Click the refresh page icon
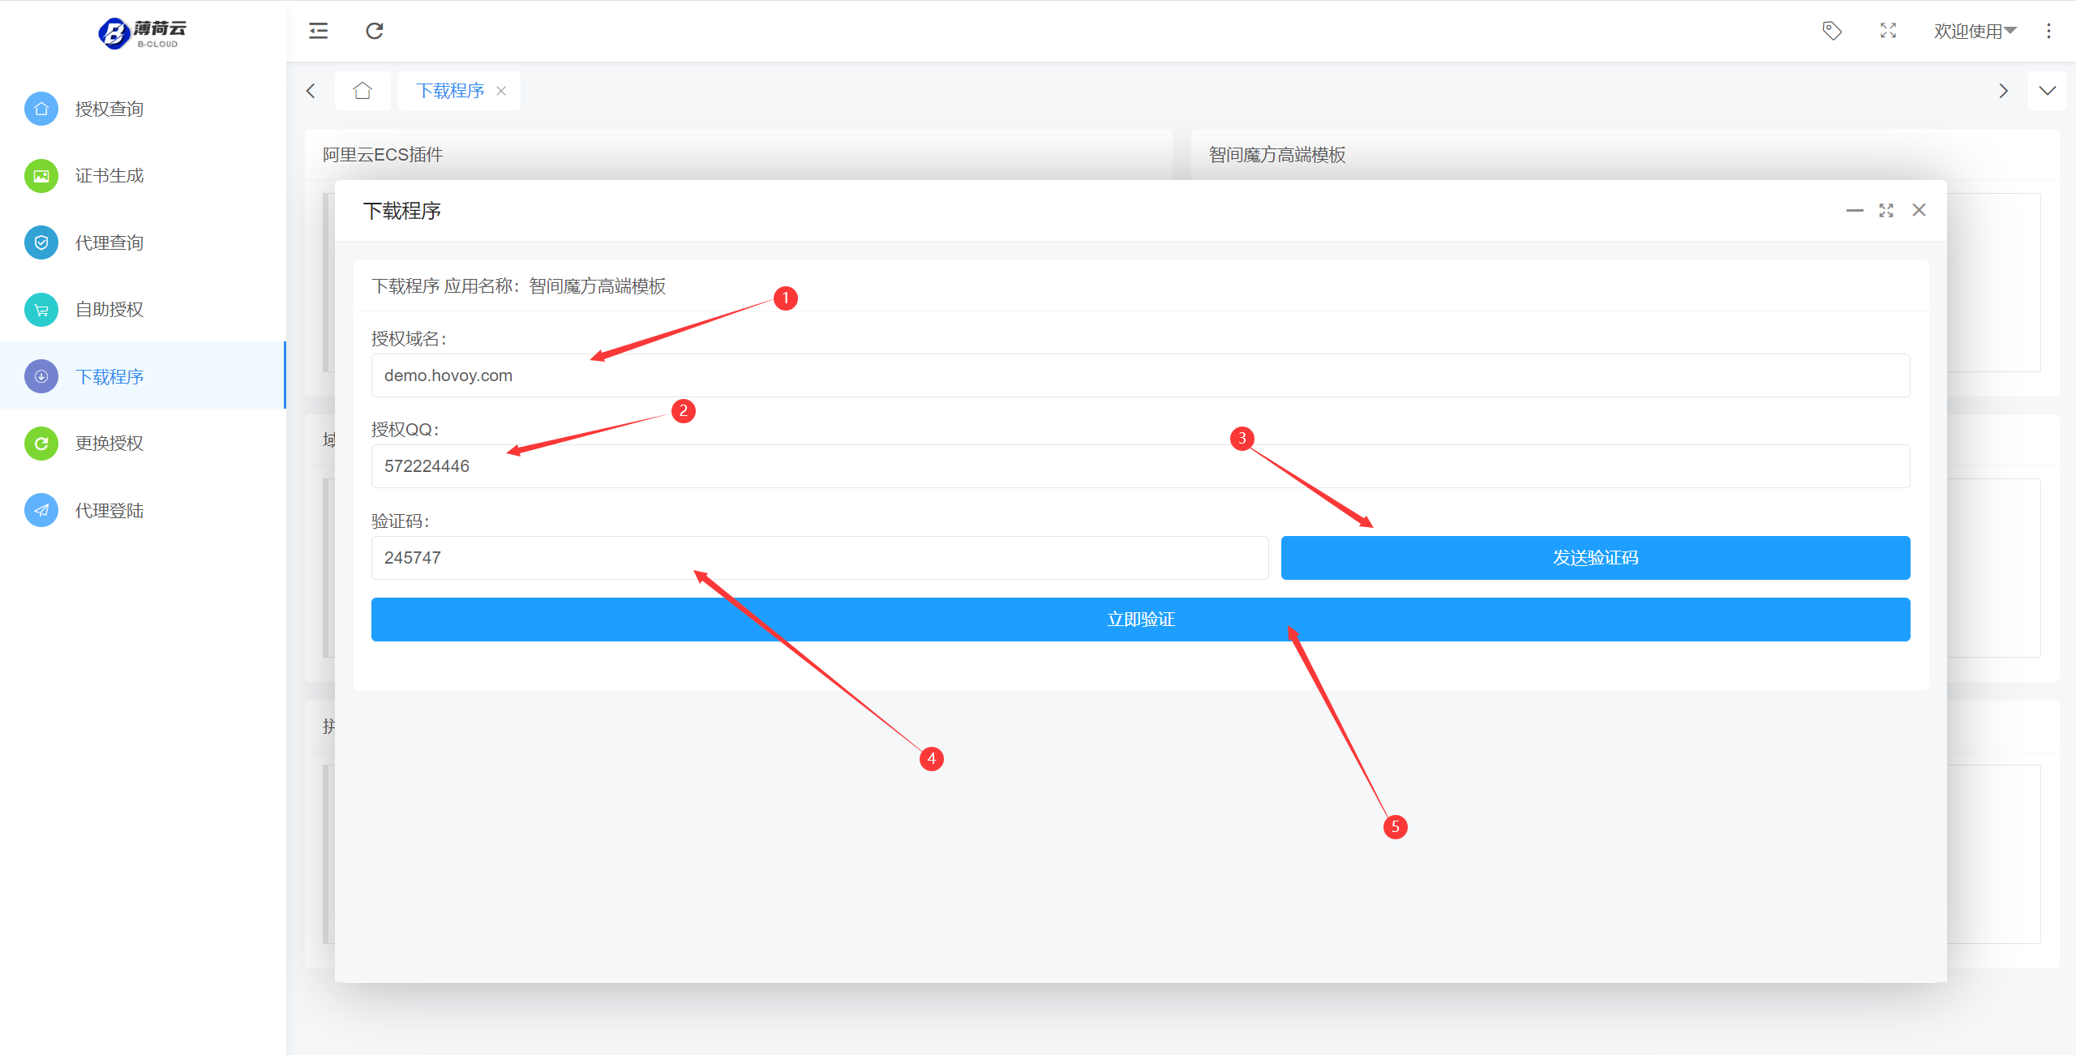The width and height of the screenshot is (2076, 1055). 374,31
